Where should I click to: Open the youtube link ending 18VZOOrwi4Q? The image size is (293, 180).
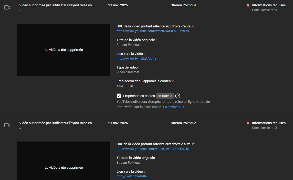(153, 149)
